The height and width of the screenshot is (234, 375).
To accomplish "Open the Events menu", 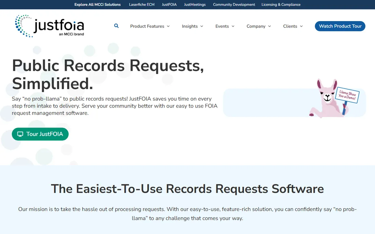I will pyautogui.click(x=225, y=26).
